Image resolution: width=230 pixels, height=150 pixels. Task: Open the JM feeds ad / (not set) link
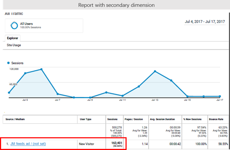pyautogui.click(x=28, y=144)
